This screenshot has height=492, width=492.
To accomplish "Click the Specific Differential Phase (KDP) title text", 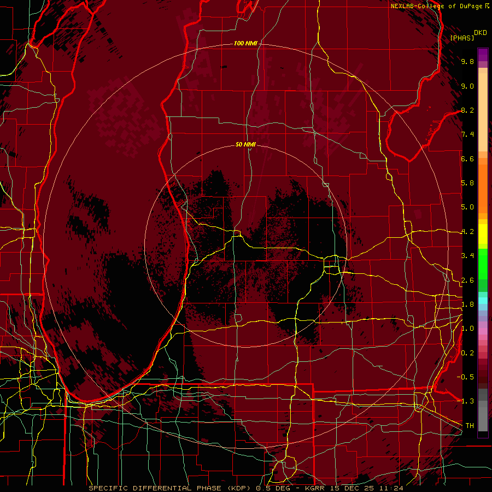I will tap(171, 488).
